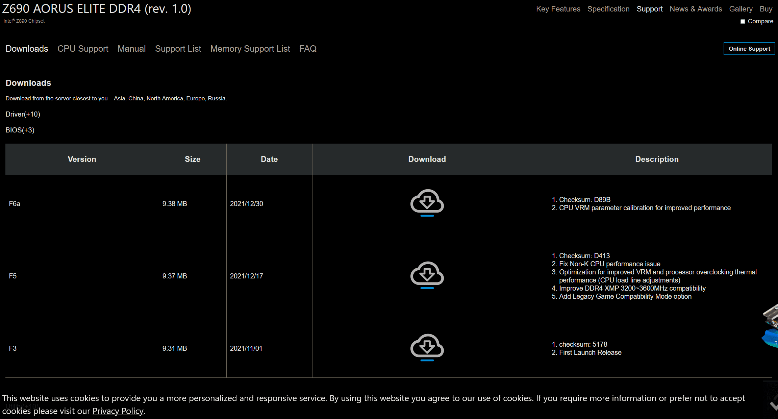View the Memory Support List tab
The image size is (778, 419).
pos(250,49)
